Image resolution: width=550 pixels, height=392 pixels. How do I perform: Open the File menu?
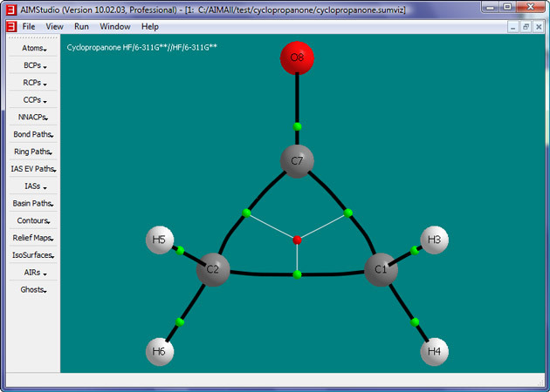(x=29, y=27)
